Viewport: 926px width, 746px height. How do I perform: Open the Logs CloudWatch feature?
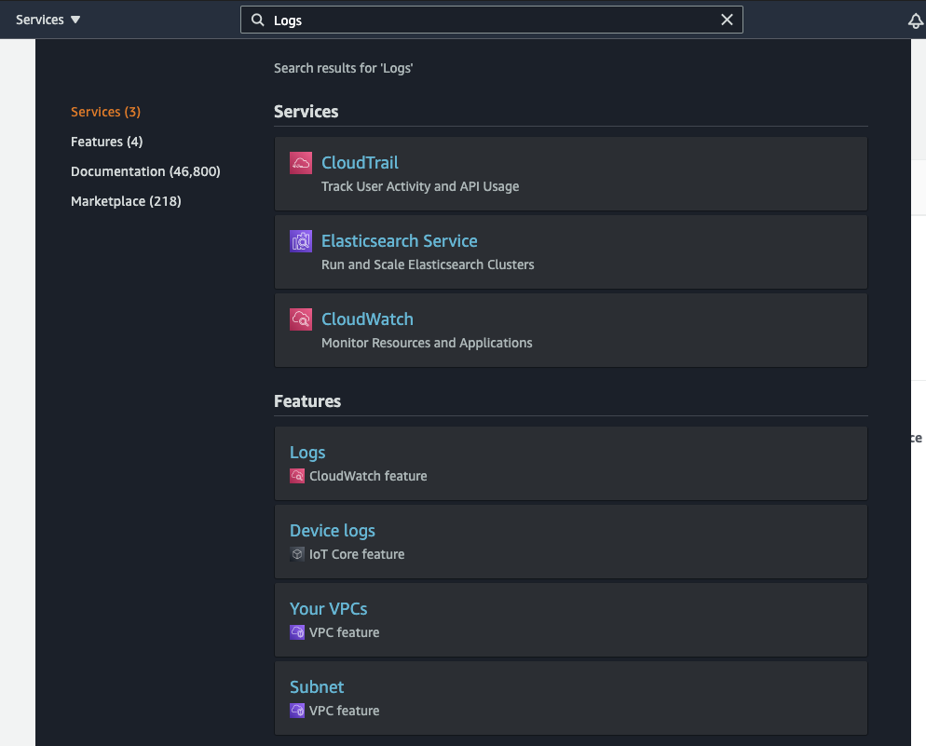[307, 452]
